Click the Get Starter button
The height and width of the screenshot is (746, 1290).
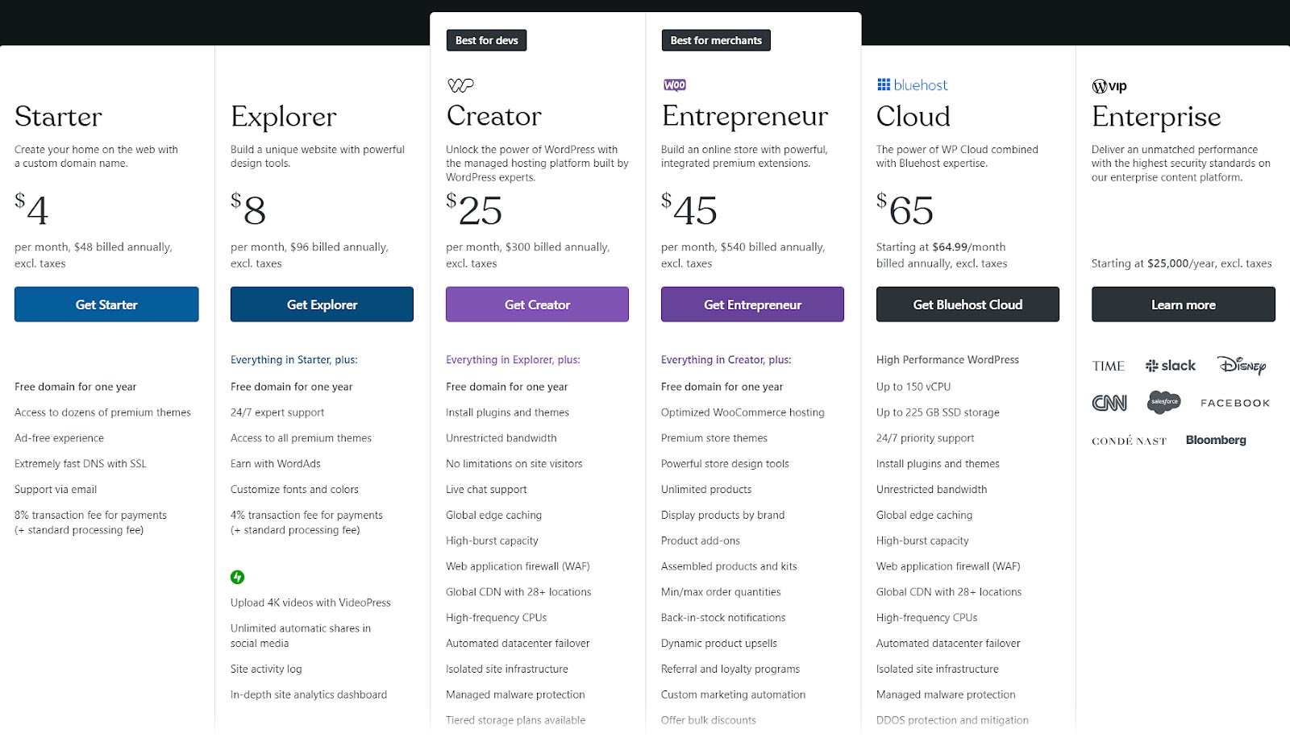(106, 305)
